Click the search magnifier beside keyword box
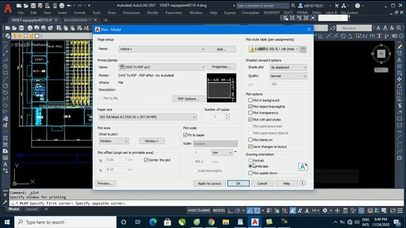 (x=293, y=6)
